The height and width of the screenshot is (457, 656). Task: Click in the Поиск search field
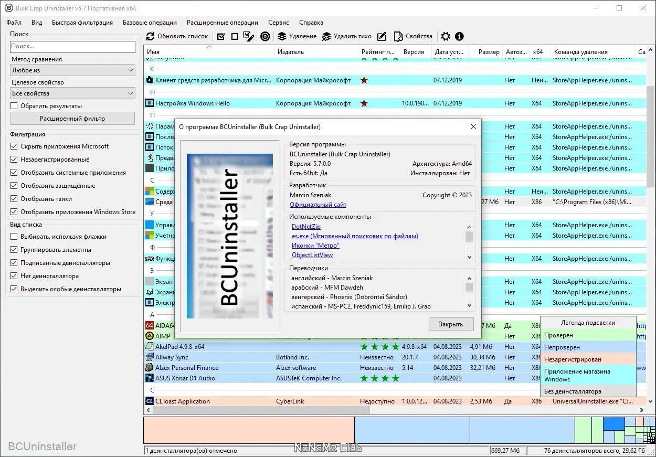pos(73,47)
